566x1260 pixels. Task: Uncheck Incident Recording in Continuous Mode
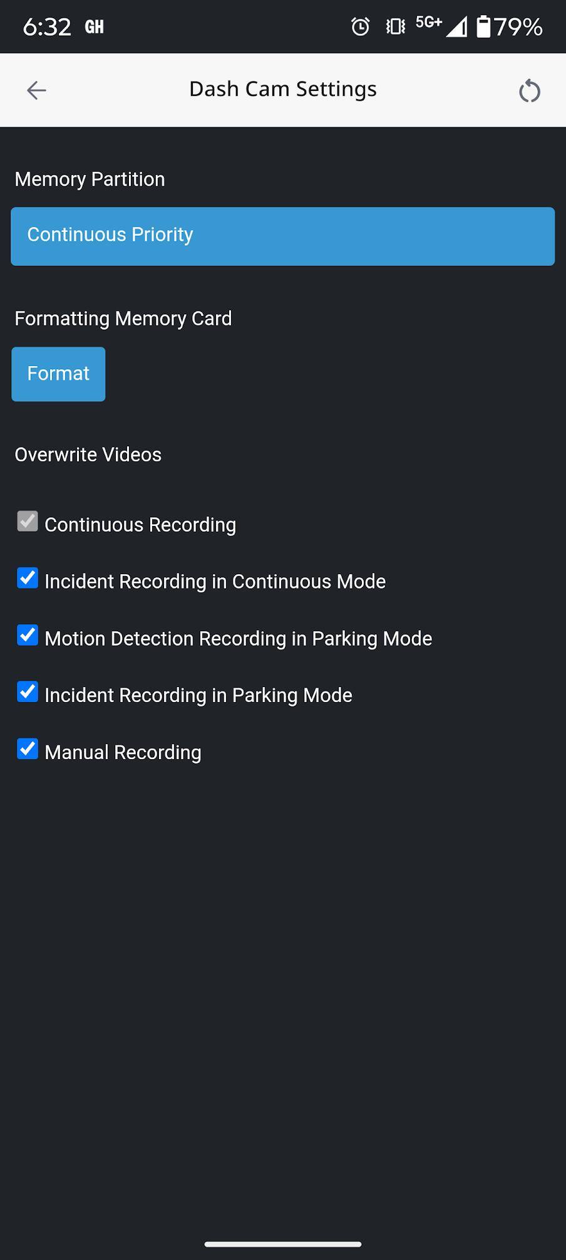point(28,578)
